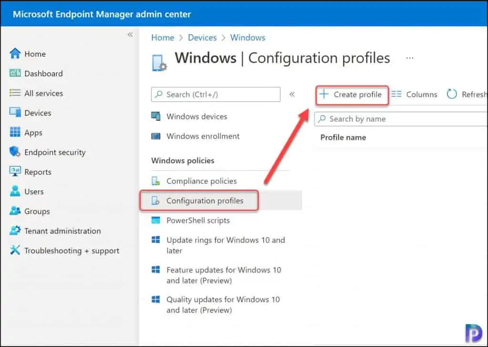Click the Tenant administration icon
488x347 pixels.
15,231
